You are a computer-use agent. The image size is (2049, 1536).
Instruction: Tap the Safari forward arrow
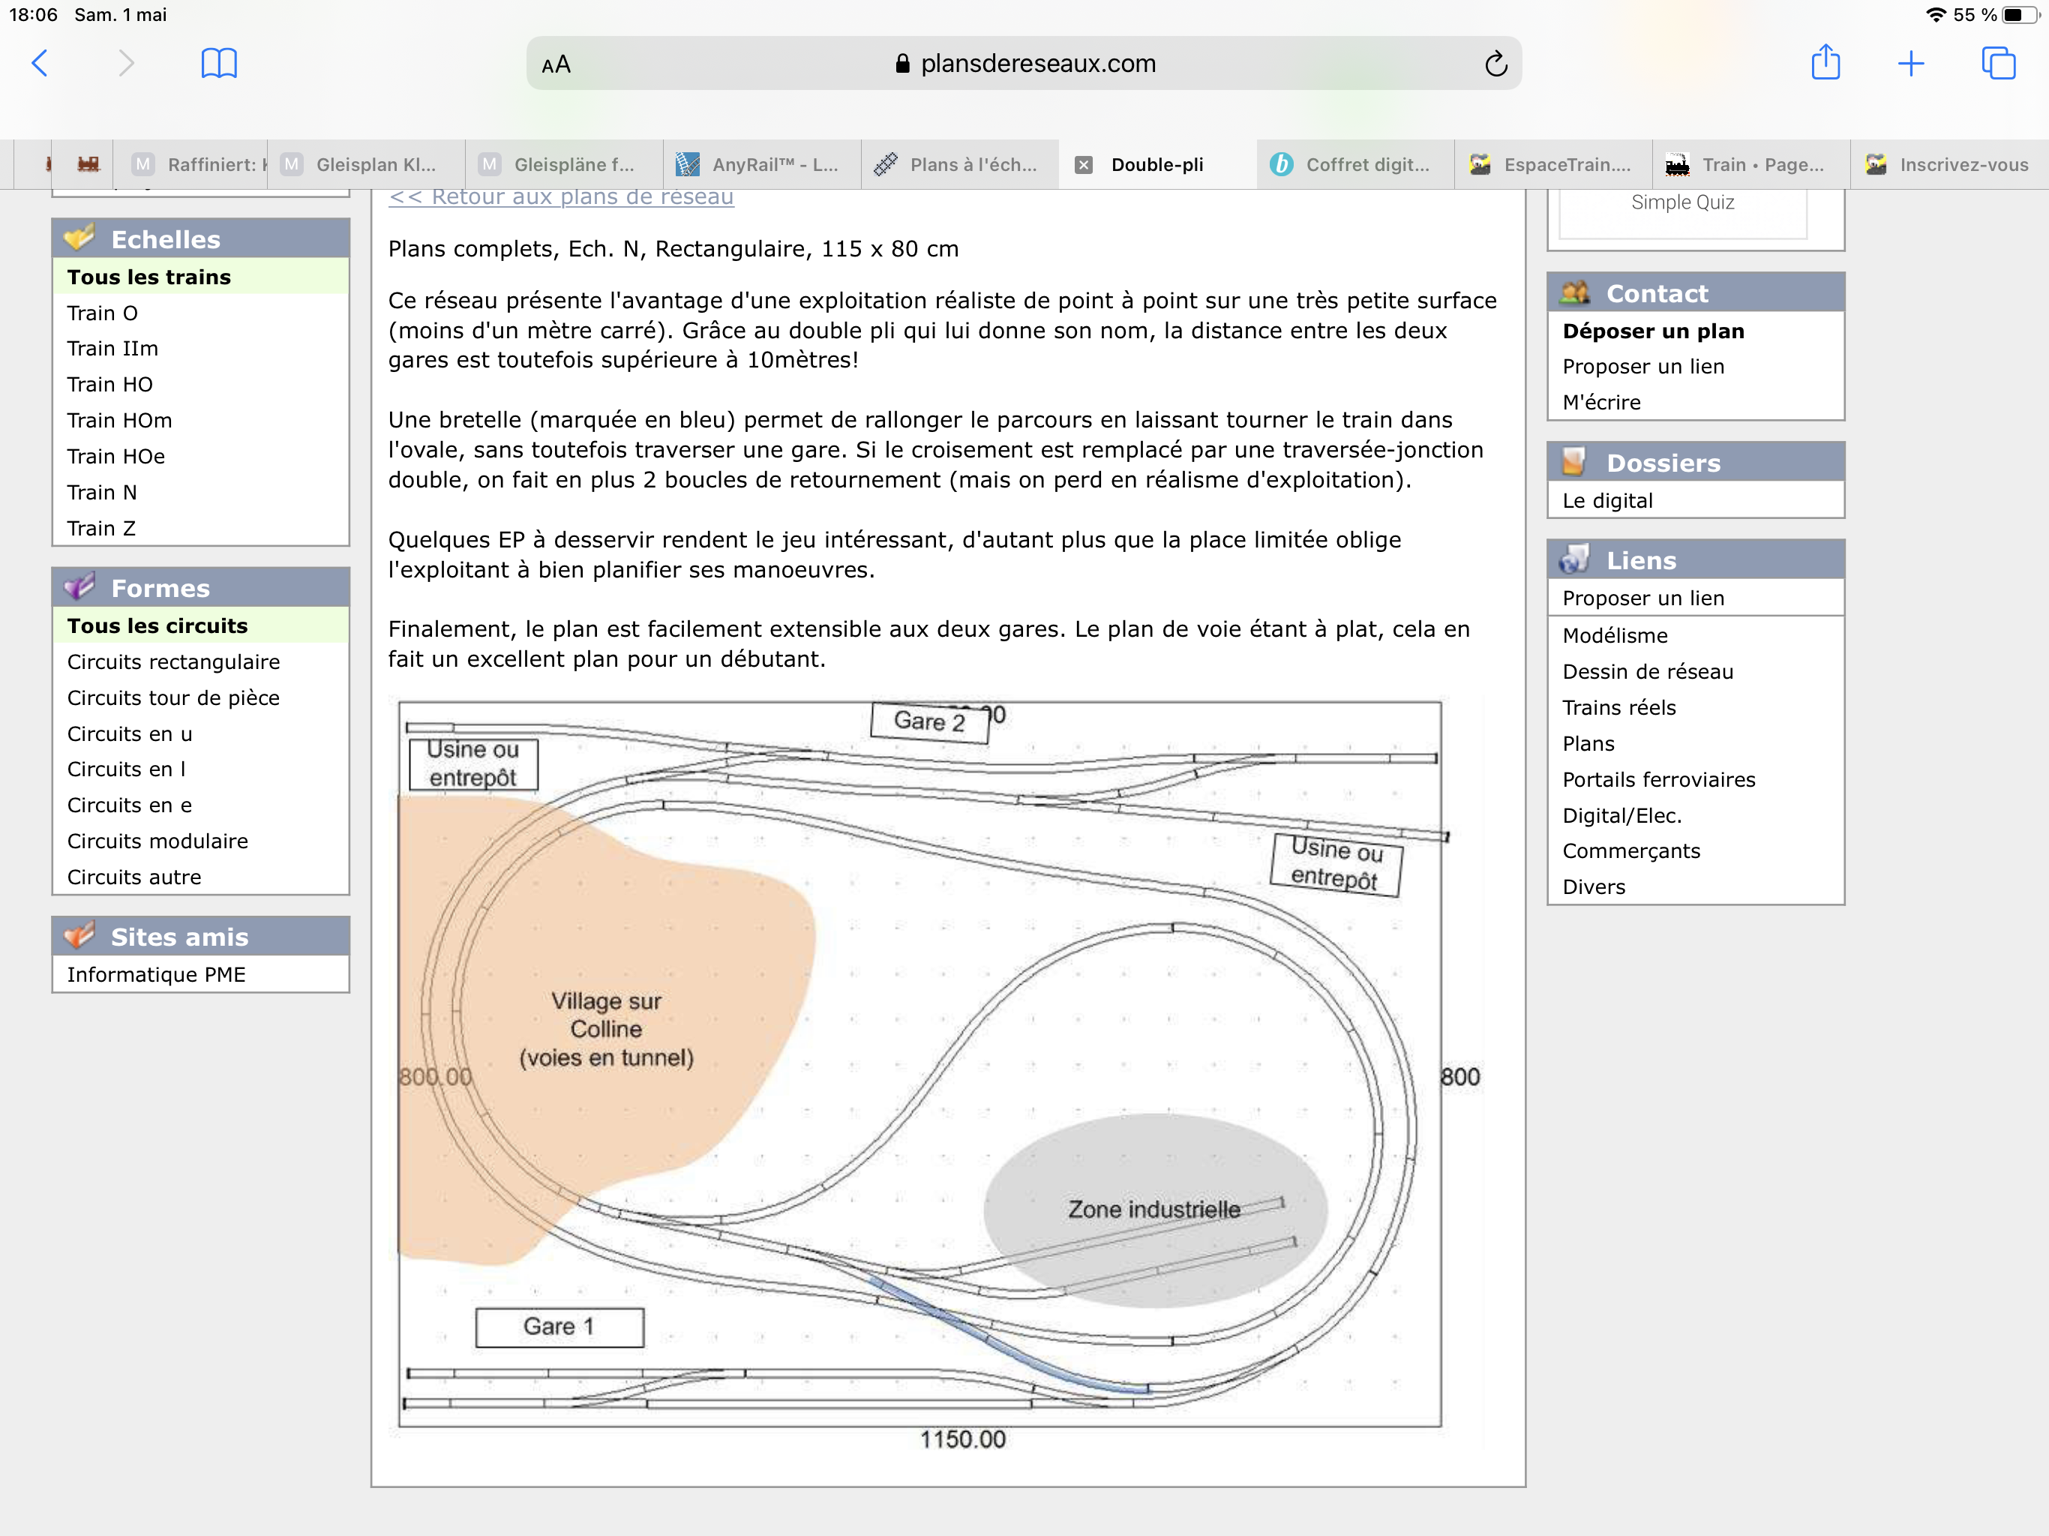point(126,63)
